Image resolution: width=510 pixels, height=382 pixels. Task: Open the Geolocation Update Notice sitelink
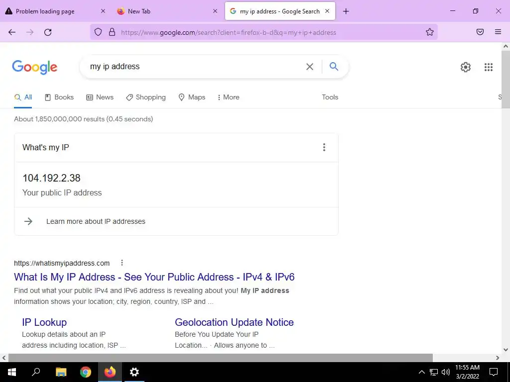[234, 322]
